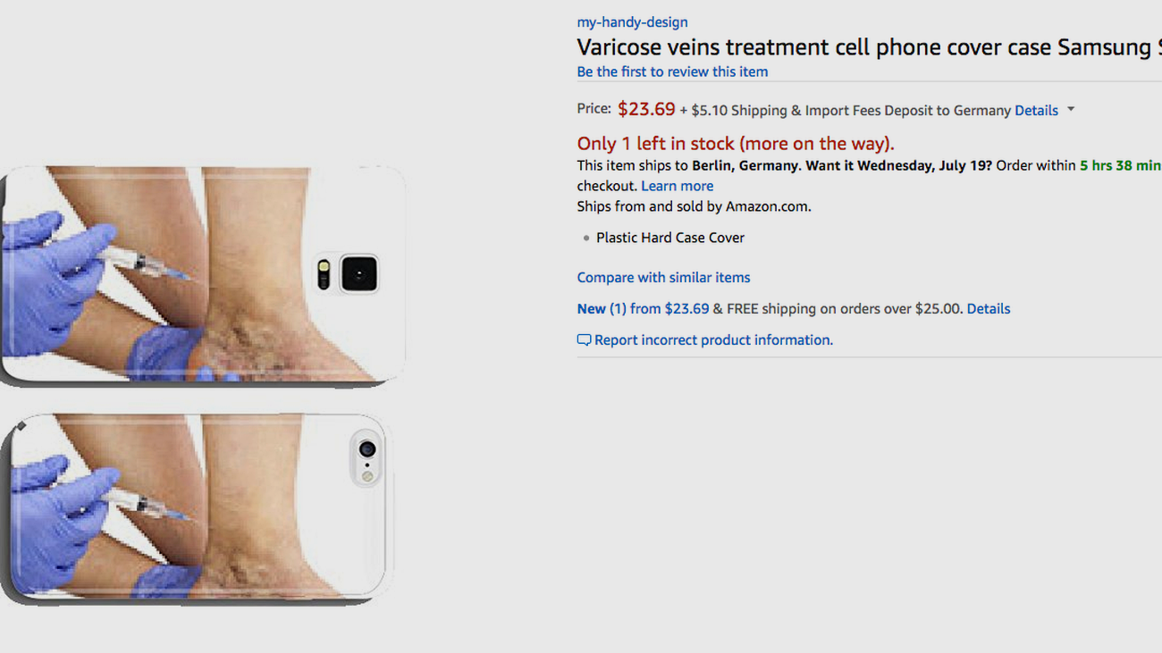The height and width of the screenshot is (653, 1162).
Task: Open the my-handy-design brand link
Action: pyautogui.click(x=632, y=22)
